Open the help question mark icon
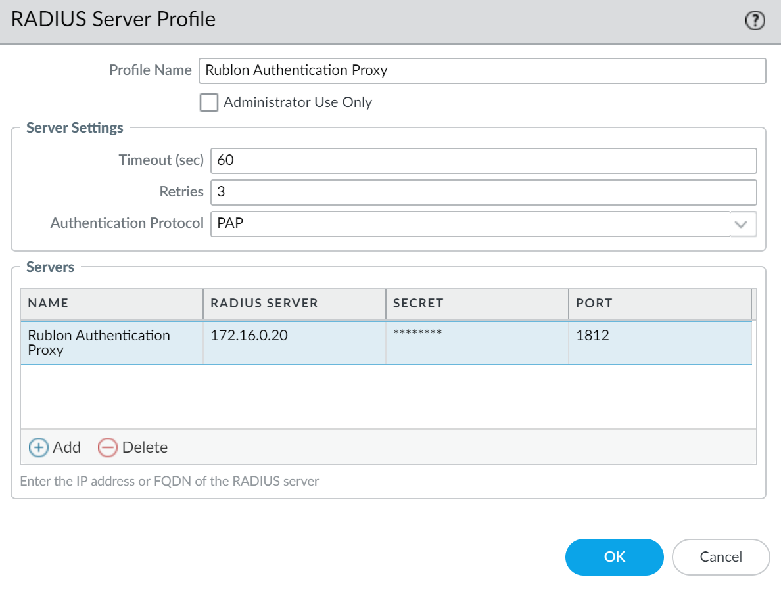 (755, 21)
